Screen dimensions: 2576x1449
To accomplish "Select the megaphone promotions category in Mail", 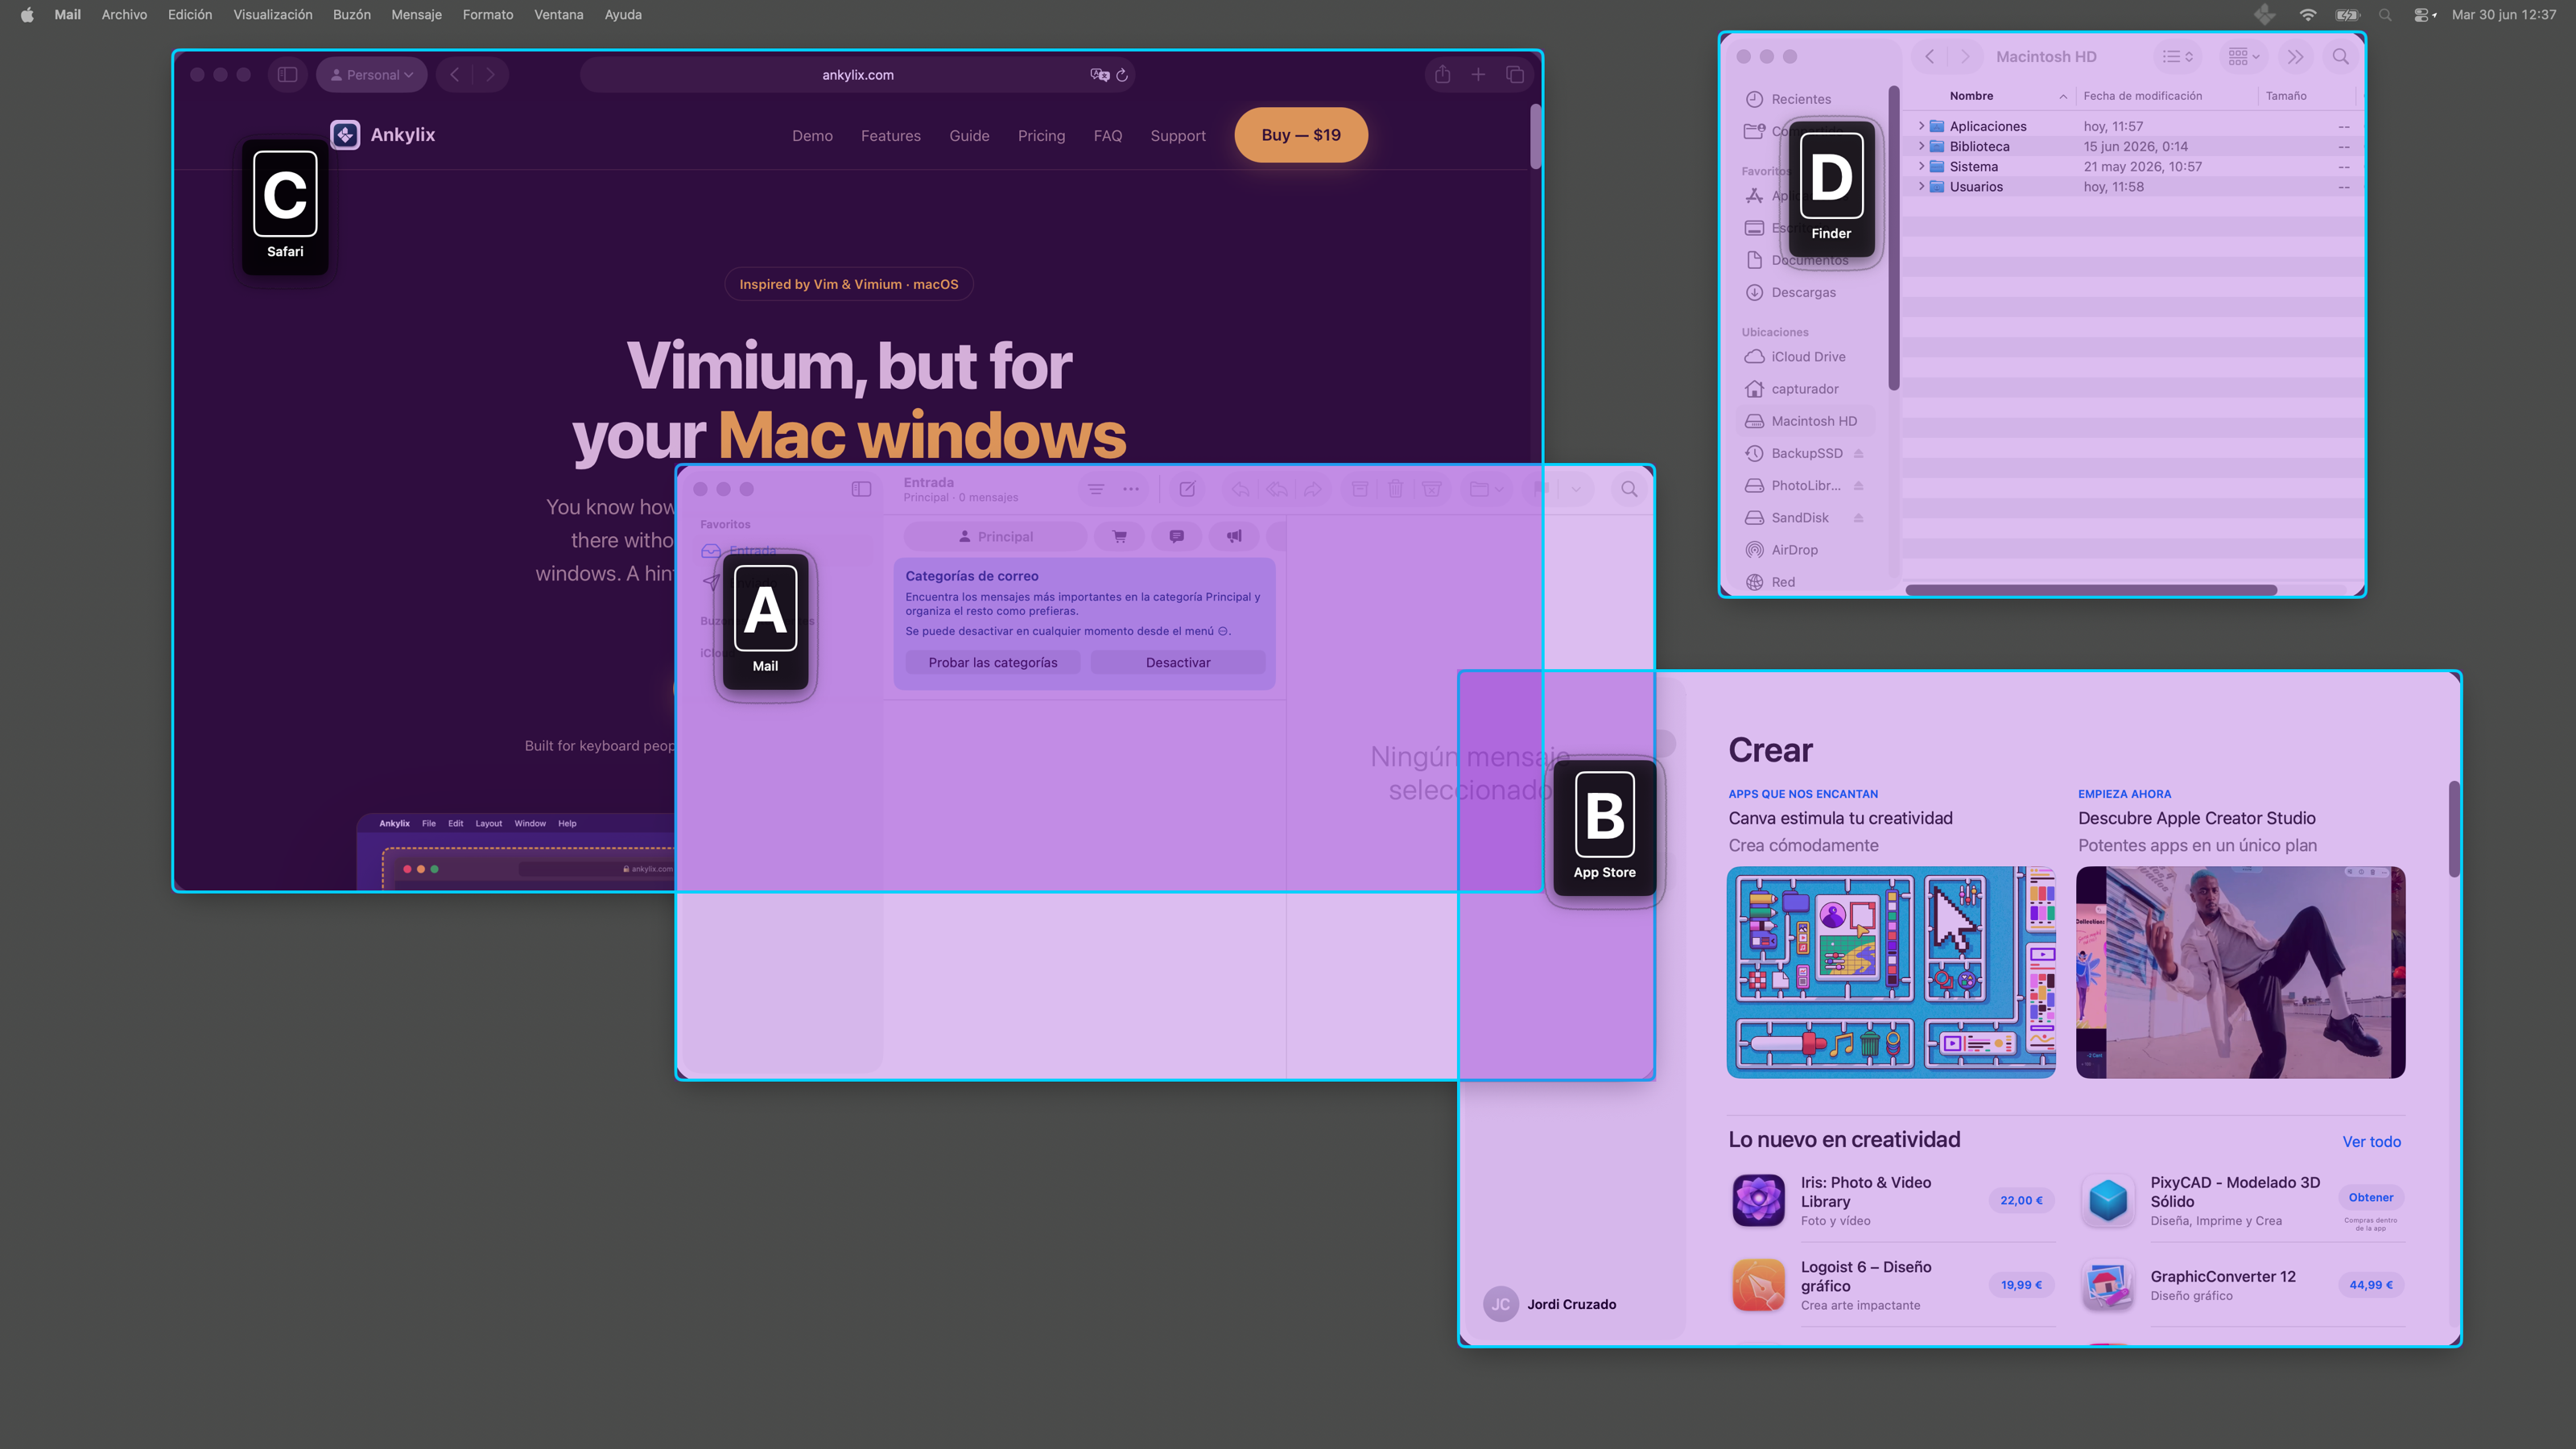I will [x=1234, y=537].
